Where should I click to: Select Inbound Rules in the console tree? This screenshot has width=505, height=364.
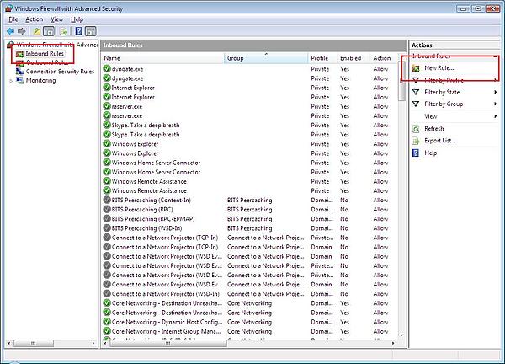pos(45,54)
